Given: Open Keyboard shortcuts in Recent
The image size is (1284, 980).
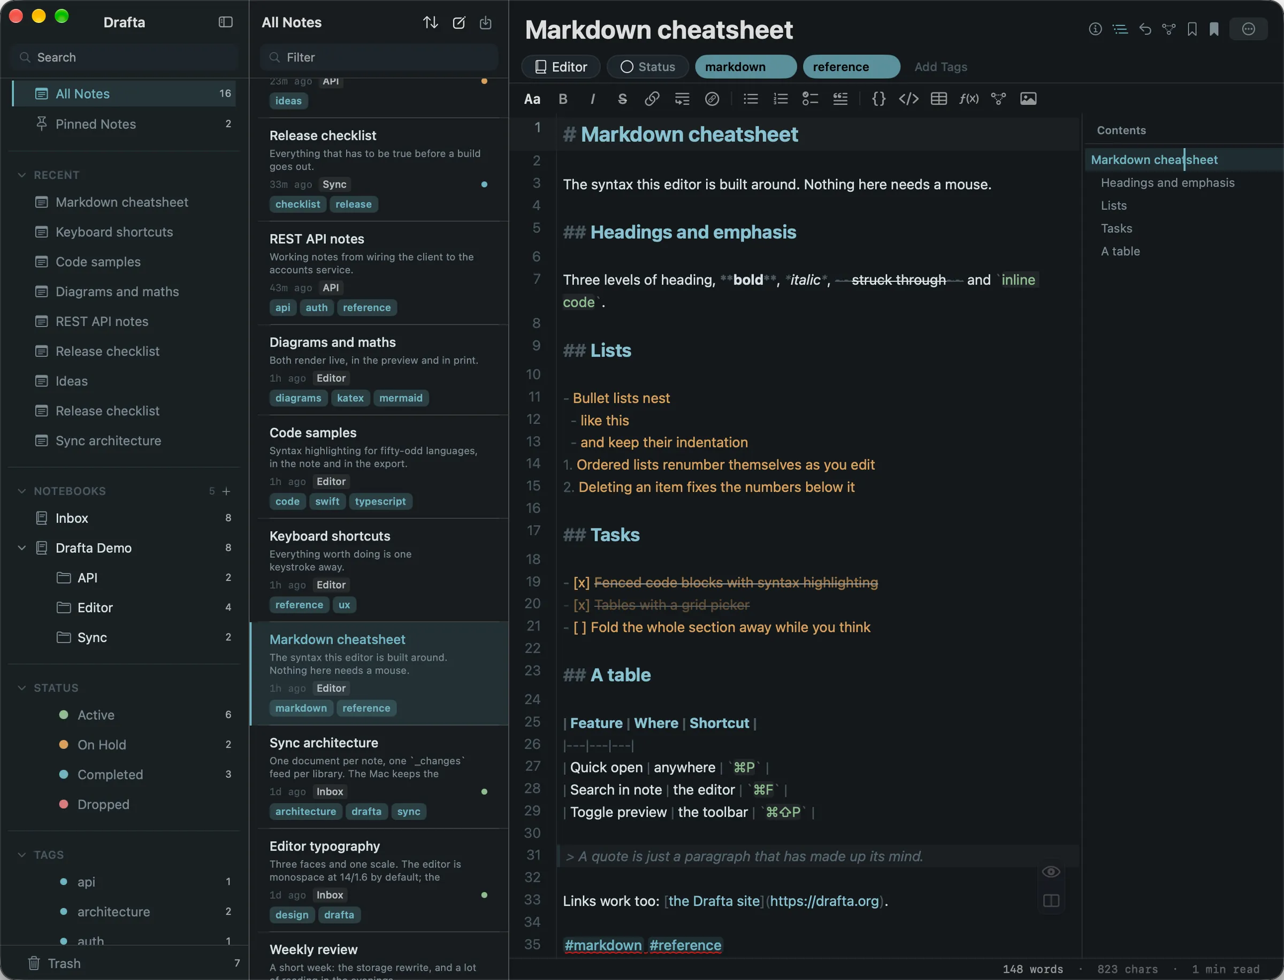Looking at the screenshot, I should click(114, 232).
